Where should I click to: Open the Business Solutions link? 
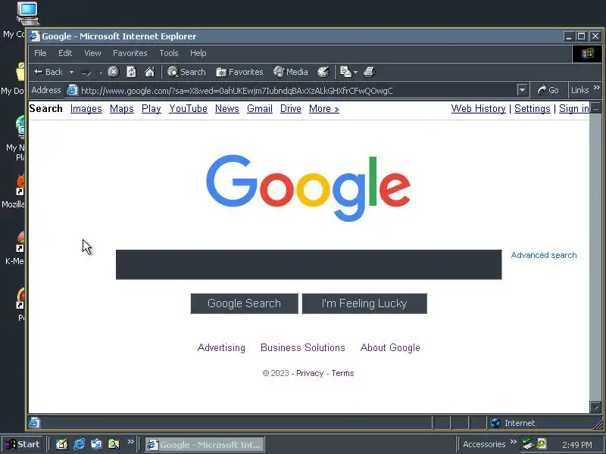point(302,348)
